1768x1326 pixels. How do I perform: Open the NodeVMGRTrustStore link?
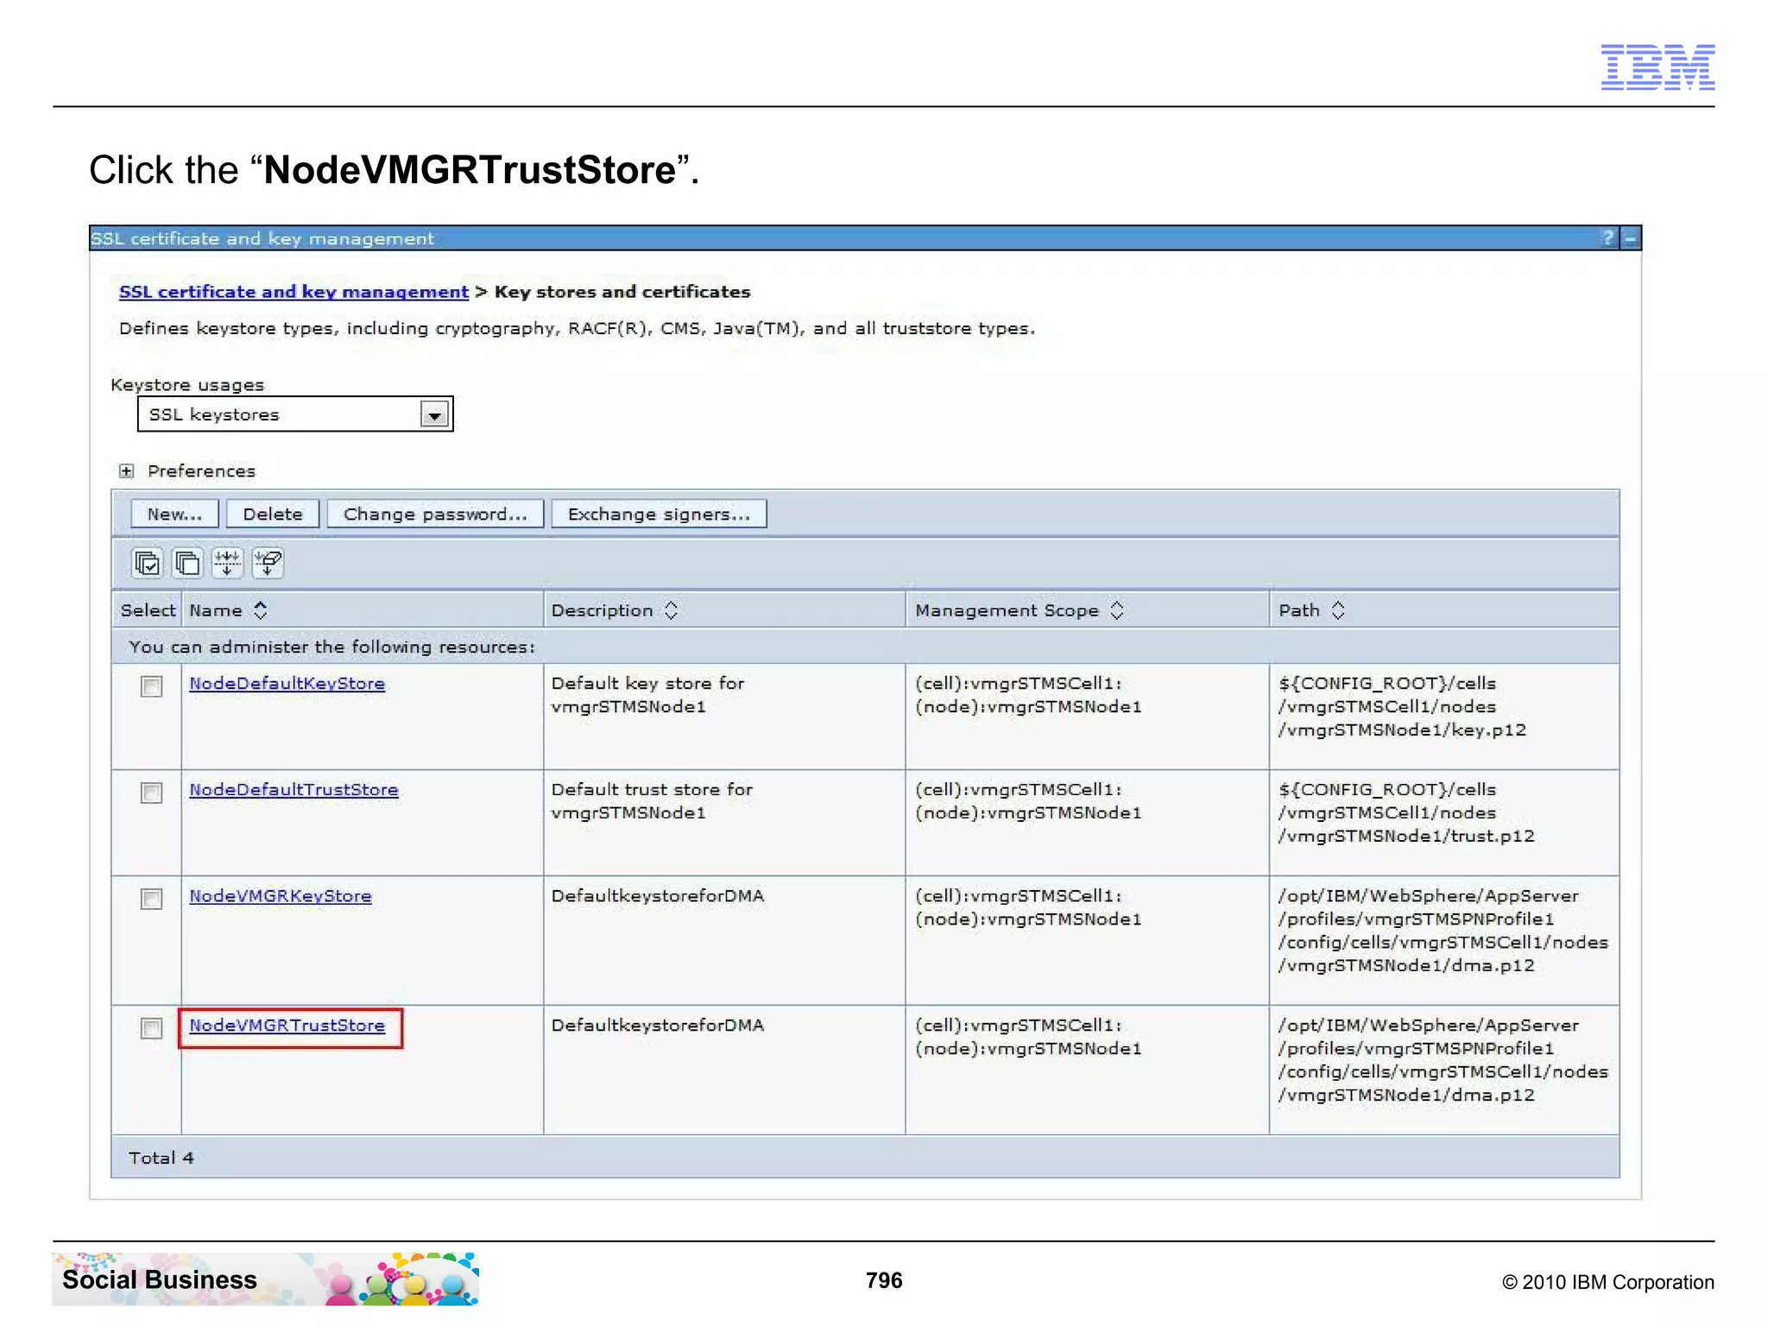(287, 1026)
